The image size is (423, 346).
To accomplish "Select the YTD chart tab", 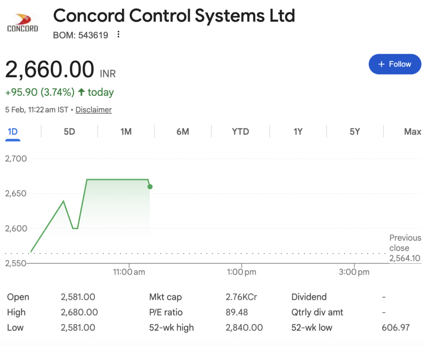I will click(x=240, y=132).
